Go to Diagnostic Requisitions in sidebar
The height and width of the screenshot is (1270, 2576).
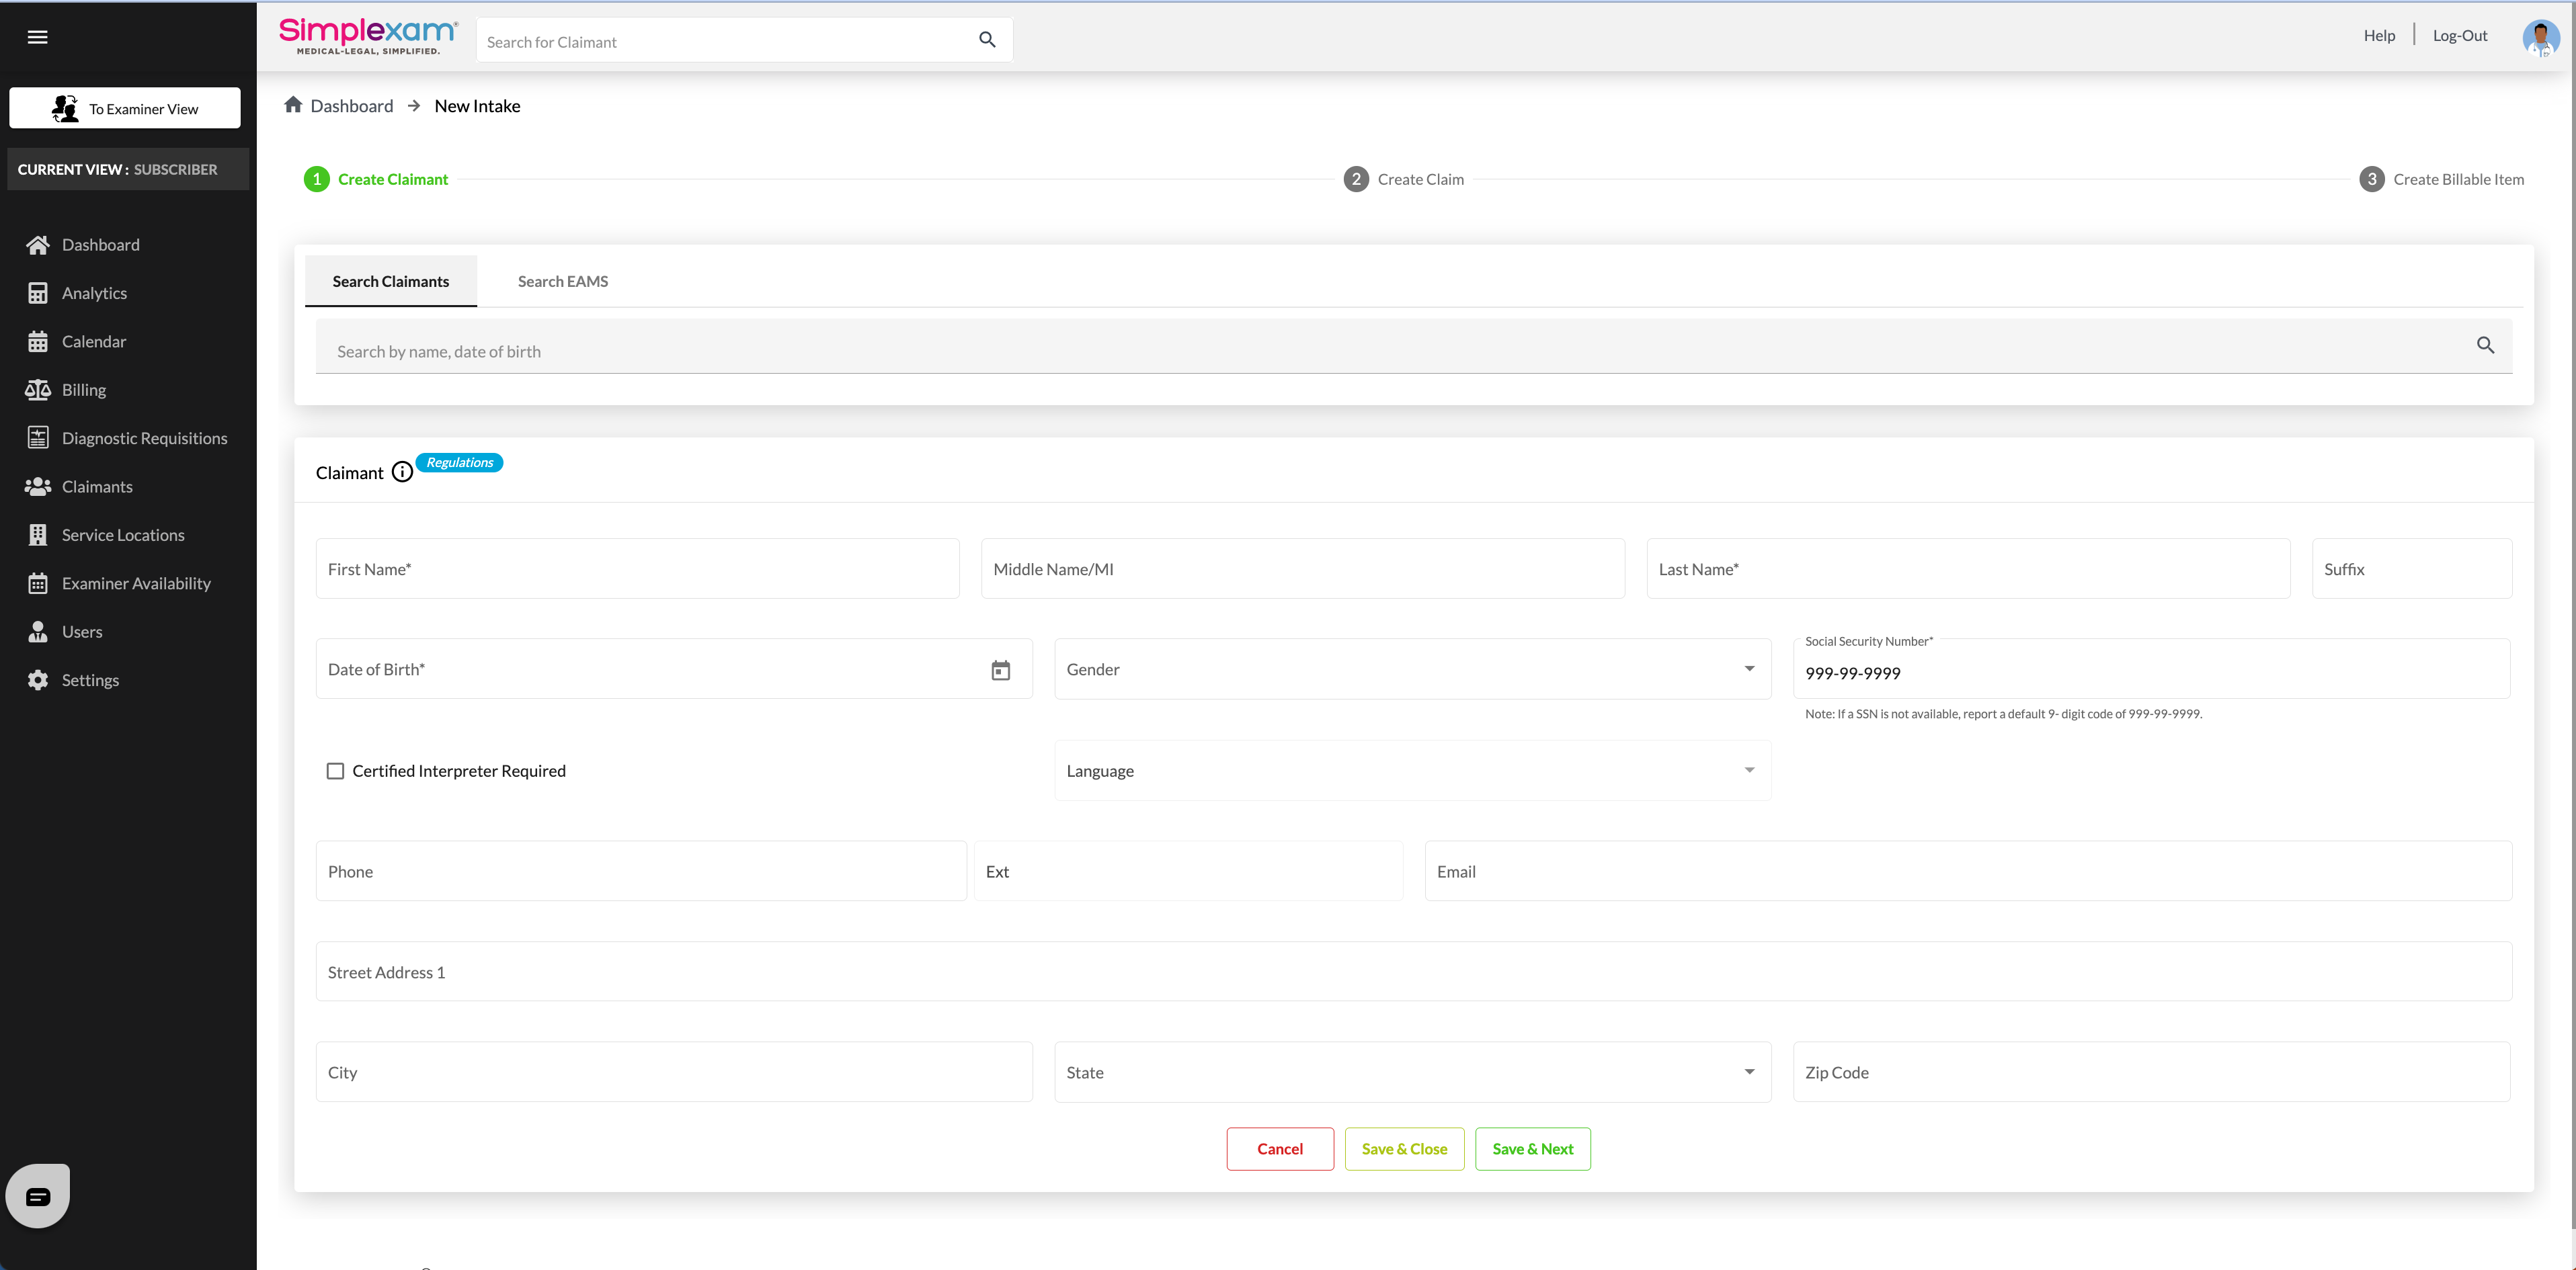144,437
